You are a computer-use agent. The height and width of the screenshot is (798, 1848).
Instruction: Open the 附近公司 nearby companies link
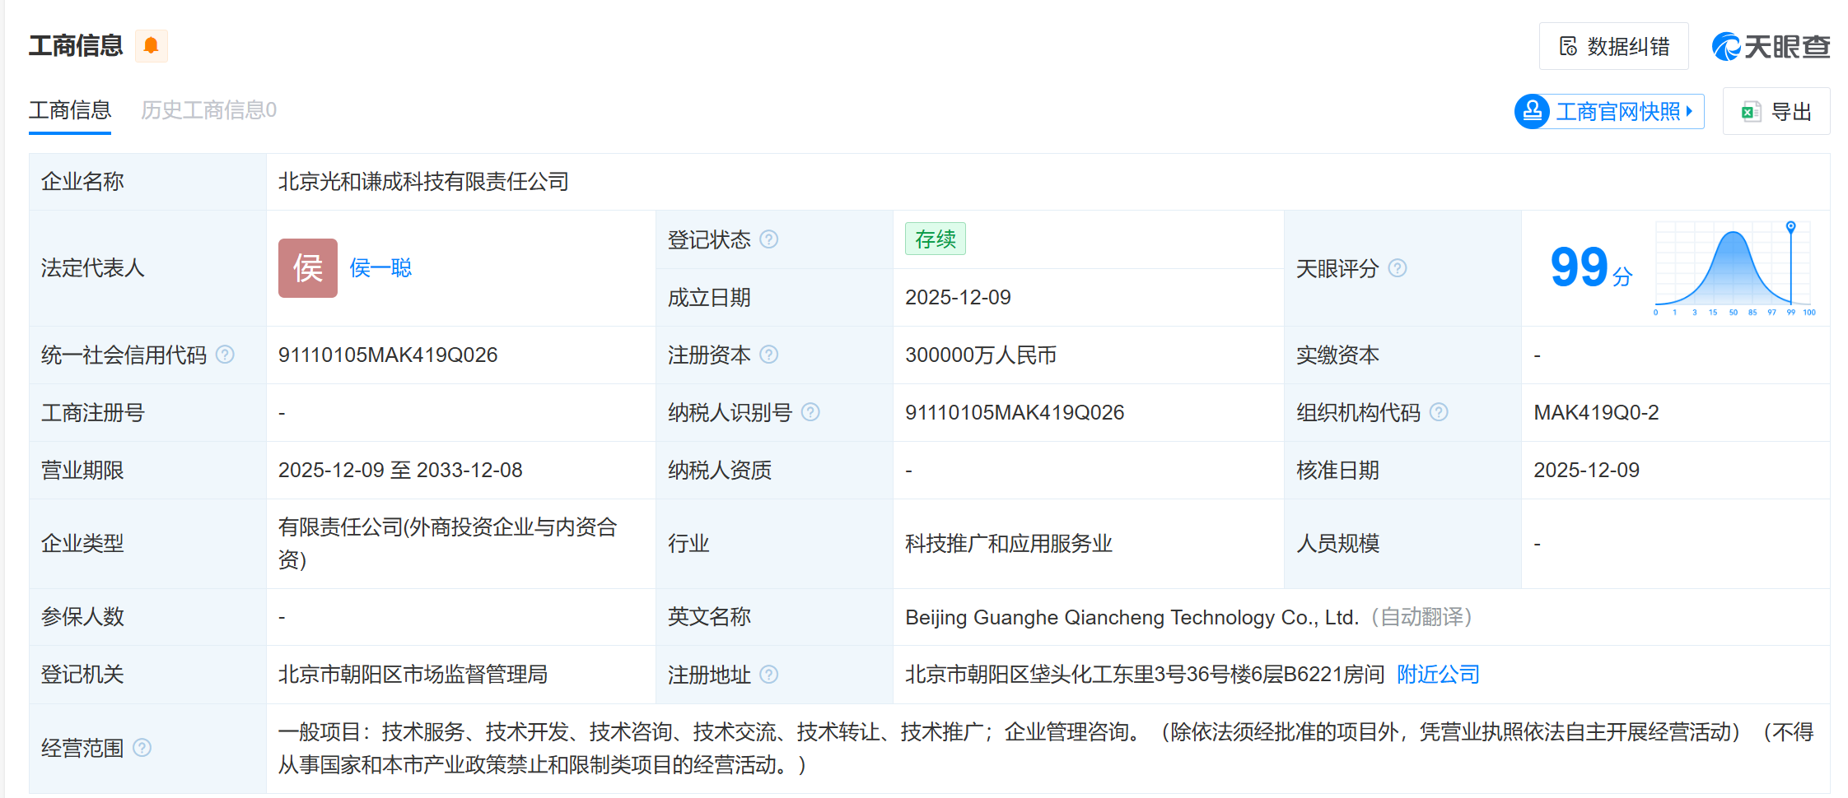[1438, 675]
